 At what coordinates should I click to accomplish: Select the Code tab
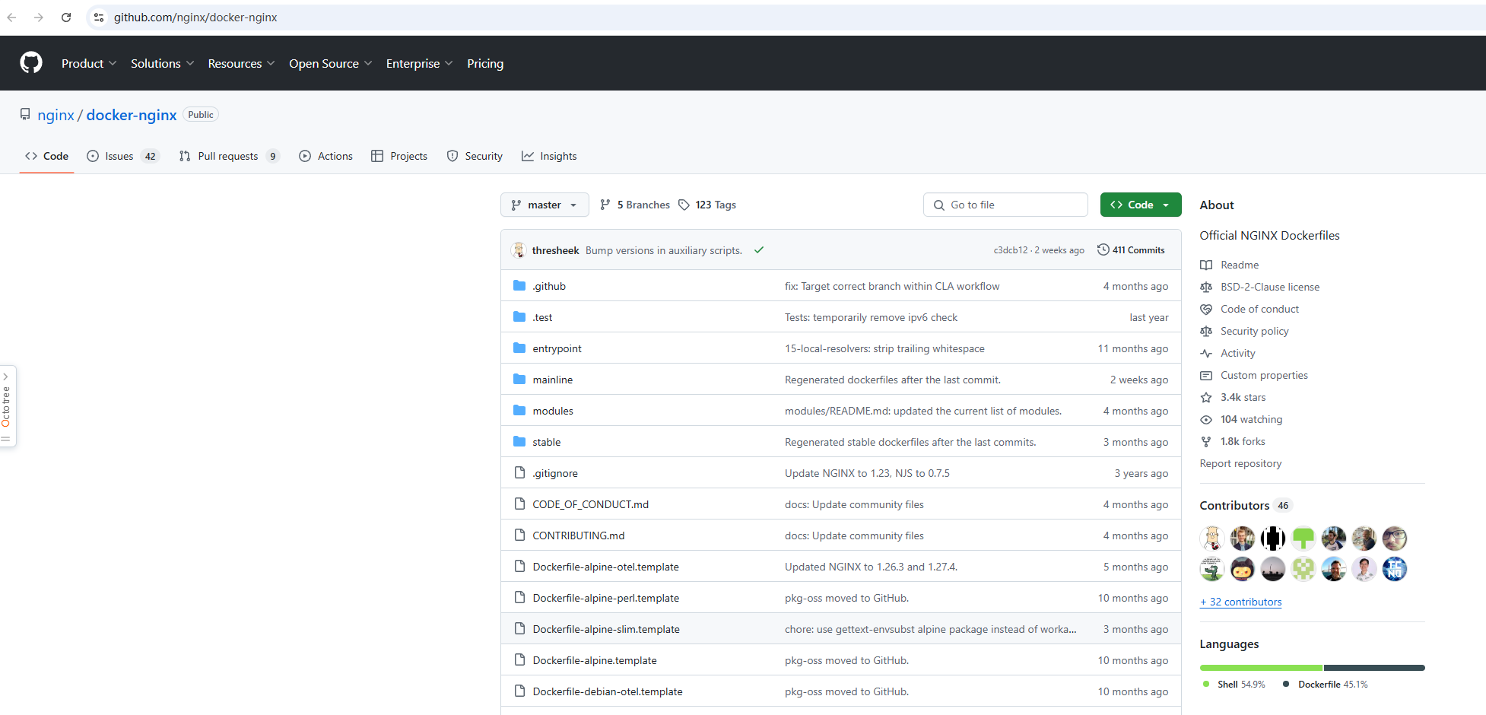click(x=46, y=156)
